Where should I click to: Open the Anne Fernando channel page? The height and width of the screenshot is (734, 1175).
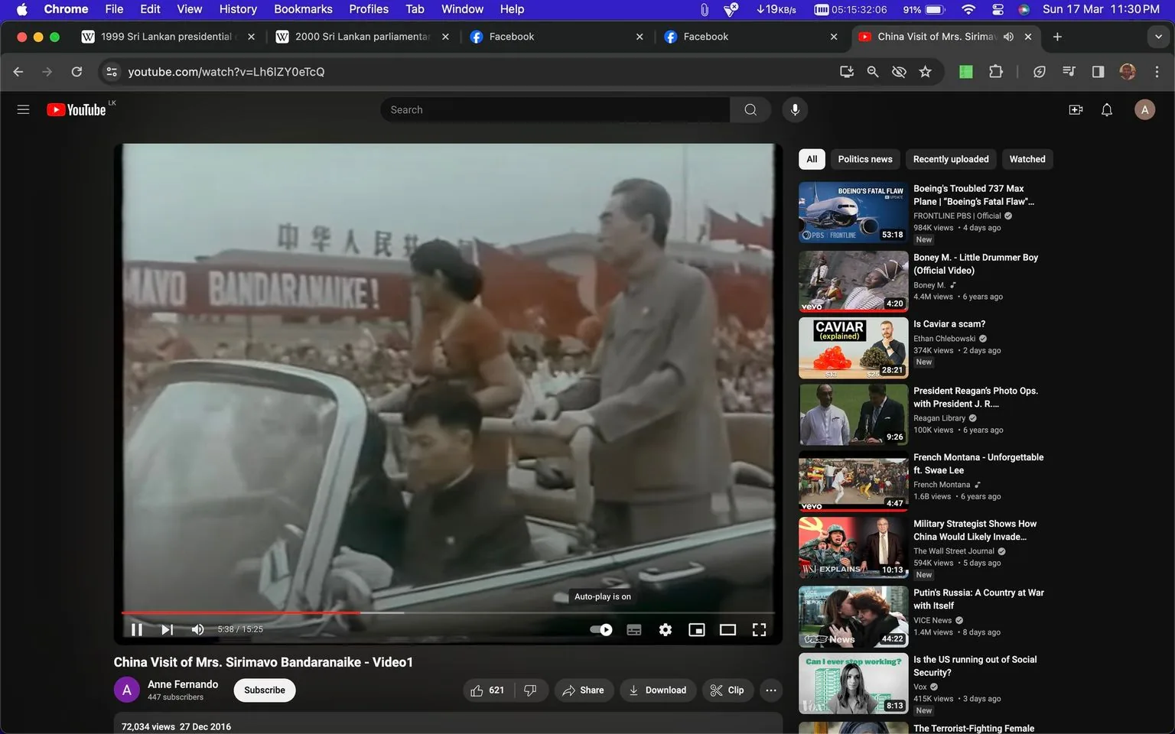tap(183, 684)
